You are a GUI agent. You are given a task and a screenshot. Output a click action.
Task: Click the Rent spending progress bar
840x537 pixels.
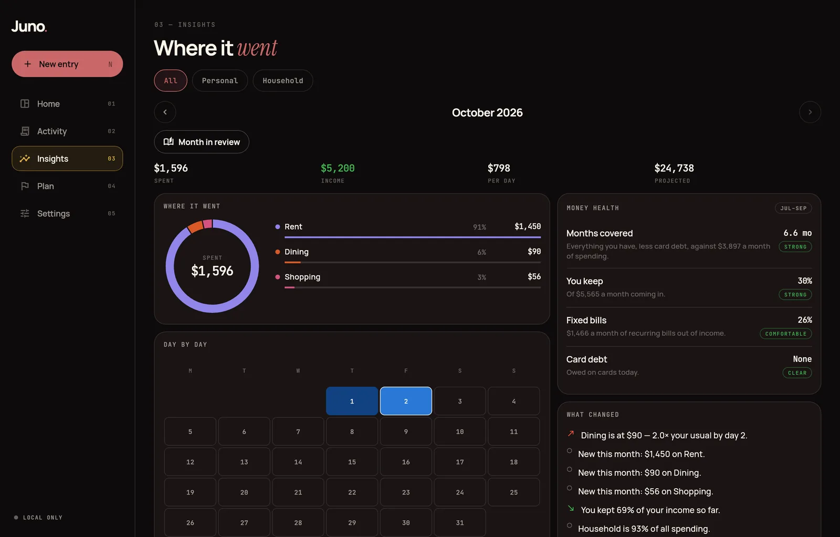(413, 237)
